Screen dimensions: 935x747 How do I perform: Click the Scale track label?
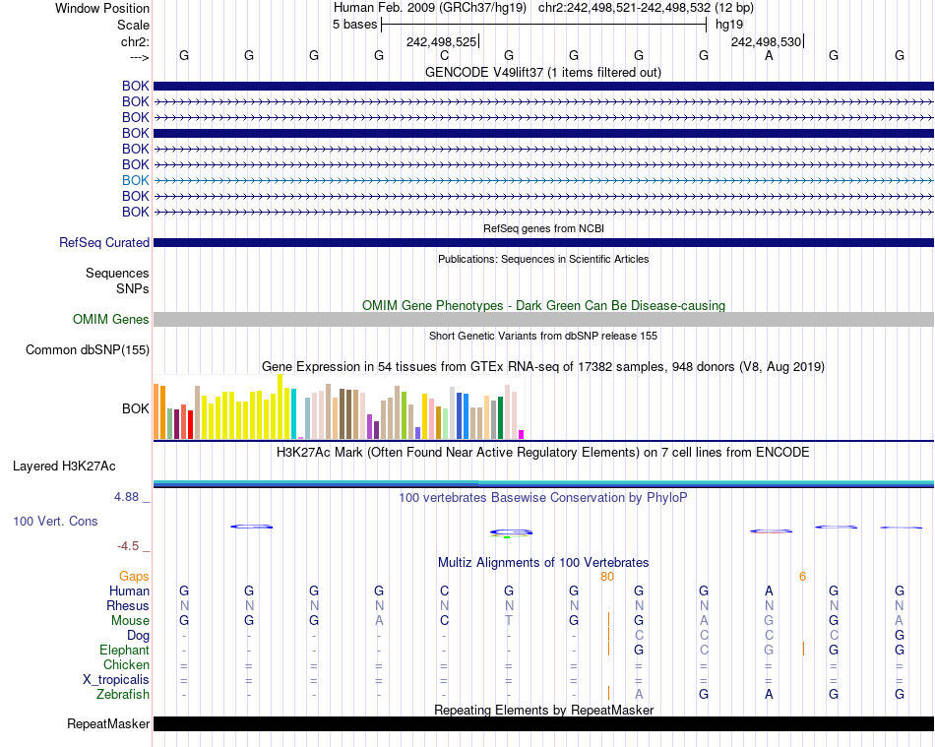(x=133, y=25)
